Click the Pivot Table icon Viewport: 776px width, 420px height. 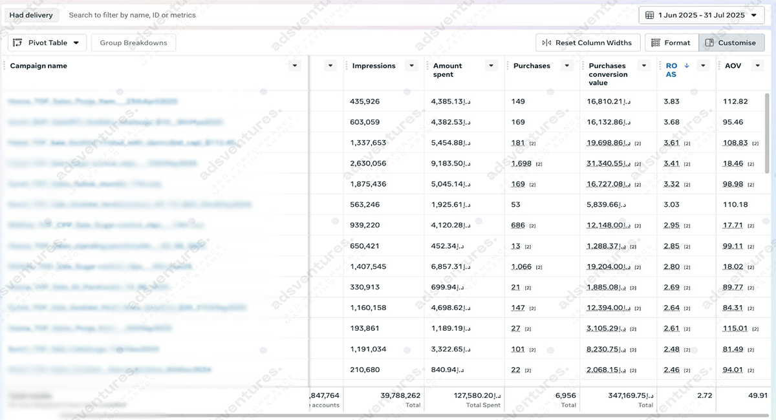[x=17, y=43]
